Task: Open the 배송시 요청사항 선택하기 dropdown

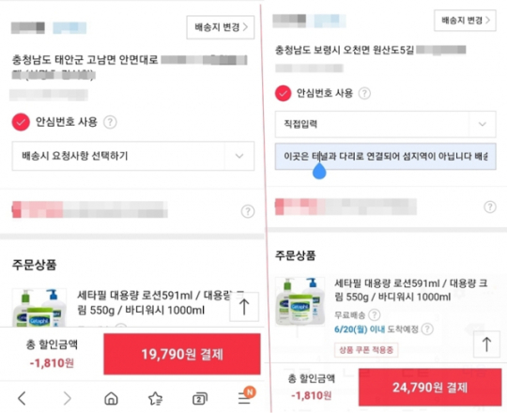Action: [133, 156]
